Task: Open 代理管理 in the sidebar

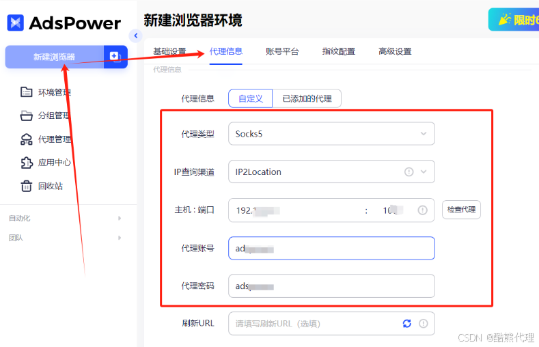Action: (53, 139)
